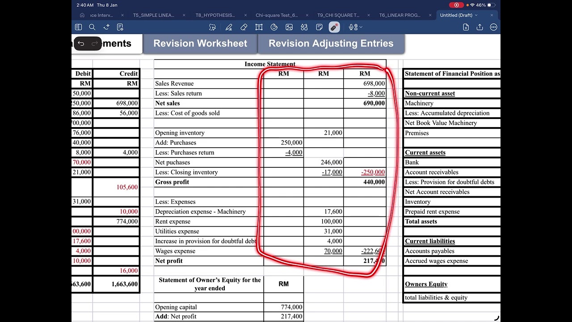Switch to the T8_HYPOTHESIS... tab
This screenshot has width=572, height=322.
click(215, 15)
